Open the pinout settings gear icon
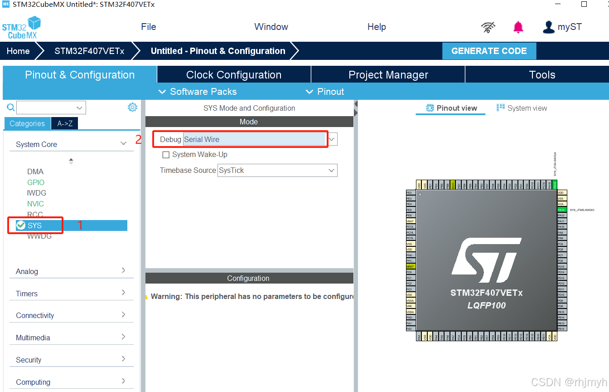 click(x=132, y=107)
